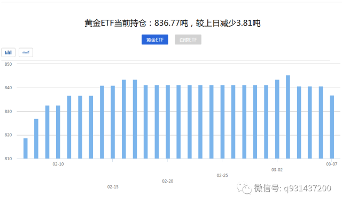Click the chart title showing 836.77吨
The height and width of the screenshot is (204, 342).
(173, 23)
